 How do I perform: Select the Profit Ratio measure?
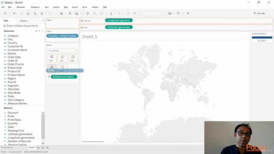[x=14, y=120]
